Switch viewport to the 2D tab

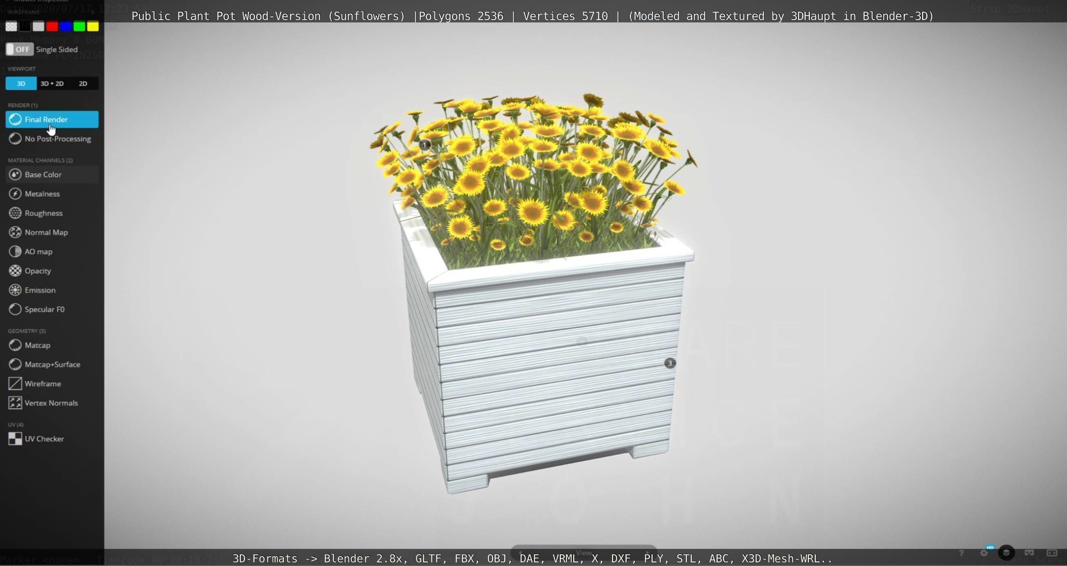(x=83, y=84)
